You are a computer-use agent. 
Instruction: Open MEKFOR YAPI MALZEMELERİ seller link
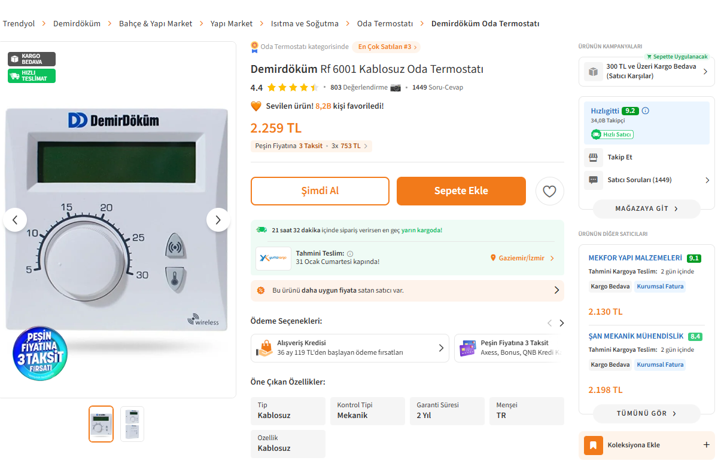coord(635,258)
